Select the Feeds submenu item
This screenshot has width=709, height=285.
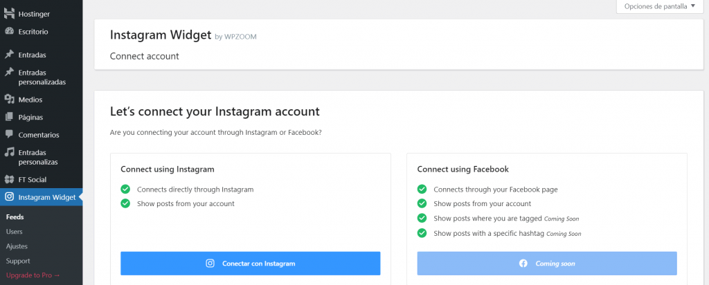click(15, 217)
